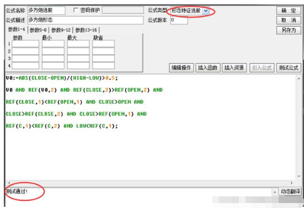Image resolution: width=304 pixels, height=208 pixels.
Task: Open the 编辑操作 edit operations button
Action: coord(182,68)
